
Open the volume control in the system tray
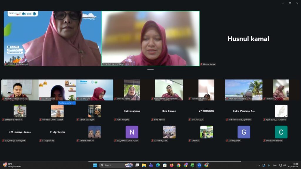tap(285, 165)
